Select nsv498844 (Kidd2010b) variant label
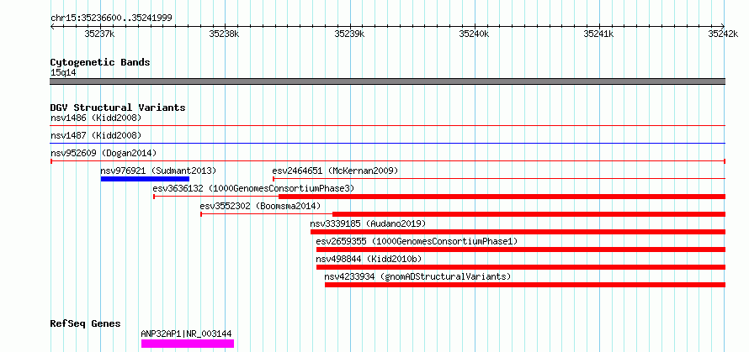This screenshot has height=352, width=749. coord(369,259)
